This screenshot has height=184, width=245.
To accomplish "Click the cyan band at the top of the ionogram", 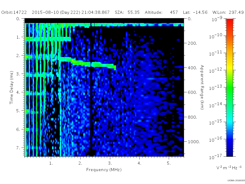I will pos(104,25).
